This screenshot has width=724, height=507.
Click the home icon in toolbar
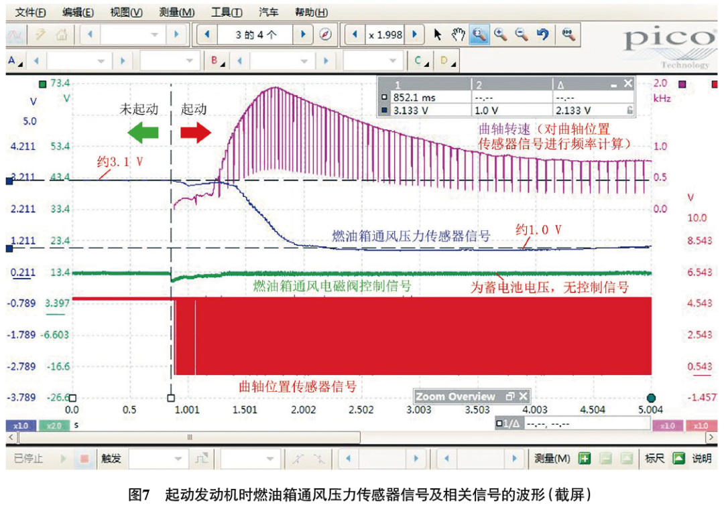coord(62,35)
